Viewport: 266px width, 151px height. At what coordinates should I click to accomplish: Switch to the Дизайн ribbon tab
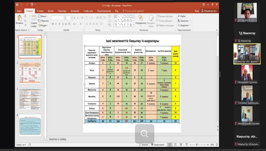click(51, 11)
